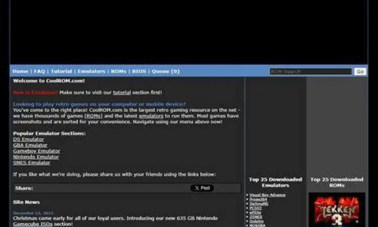The image size is (378, 227).
Task: Go to the Nintendo Emulator section
Action: coord(36,157)
